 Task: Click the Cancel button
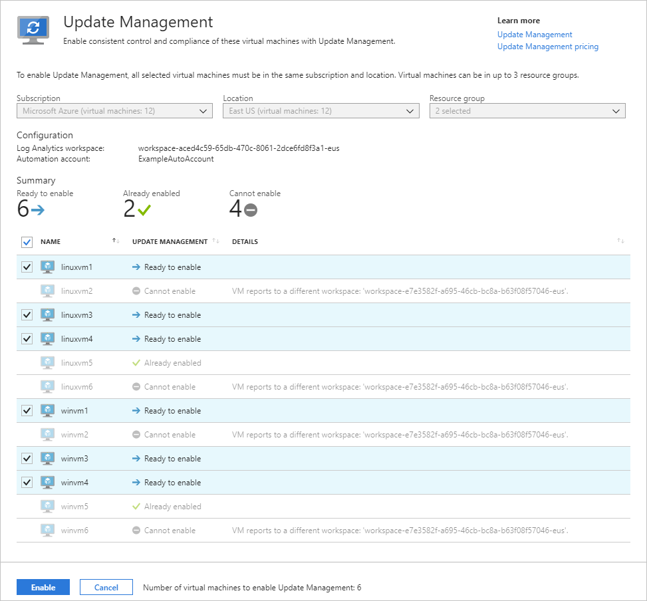(106, 587)
